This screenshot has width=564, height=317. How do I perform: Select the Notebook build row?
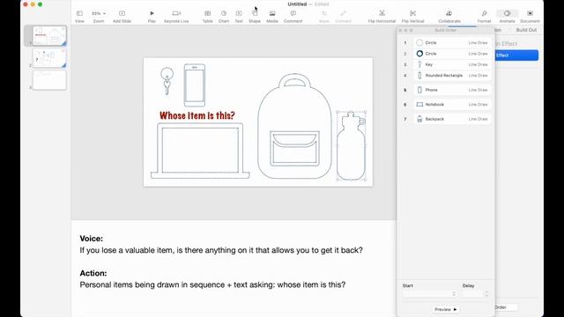click(x=452, y=105)
